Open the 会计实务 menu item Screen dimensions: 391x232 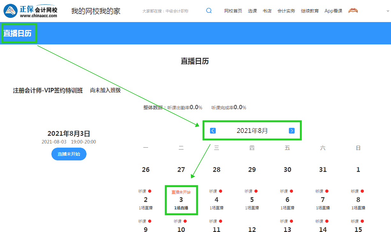[x=286, y=11]
